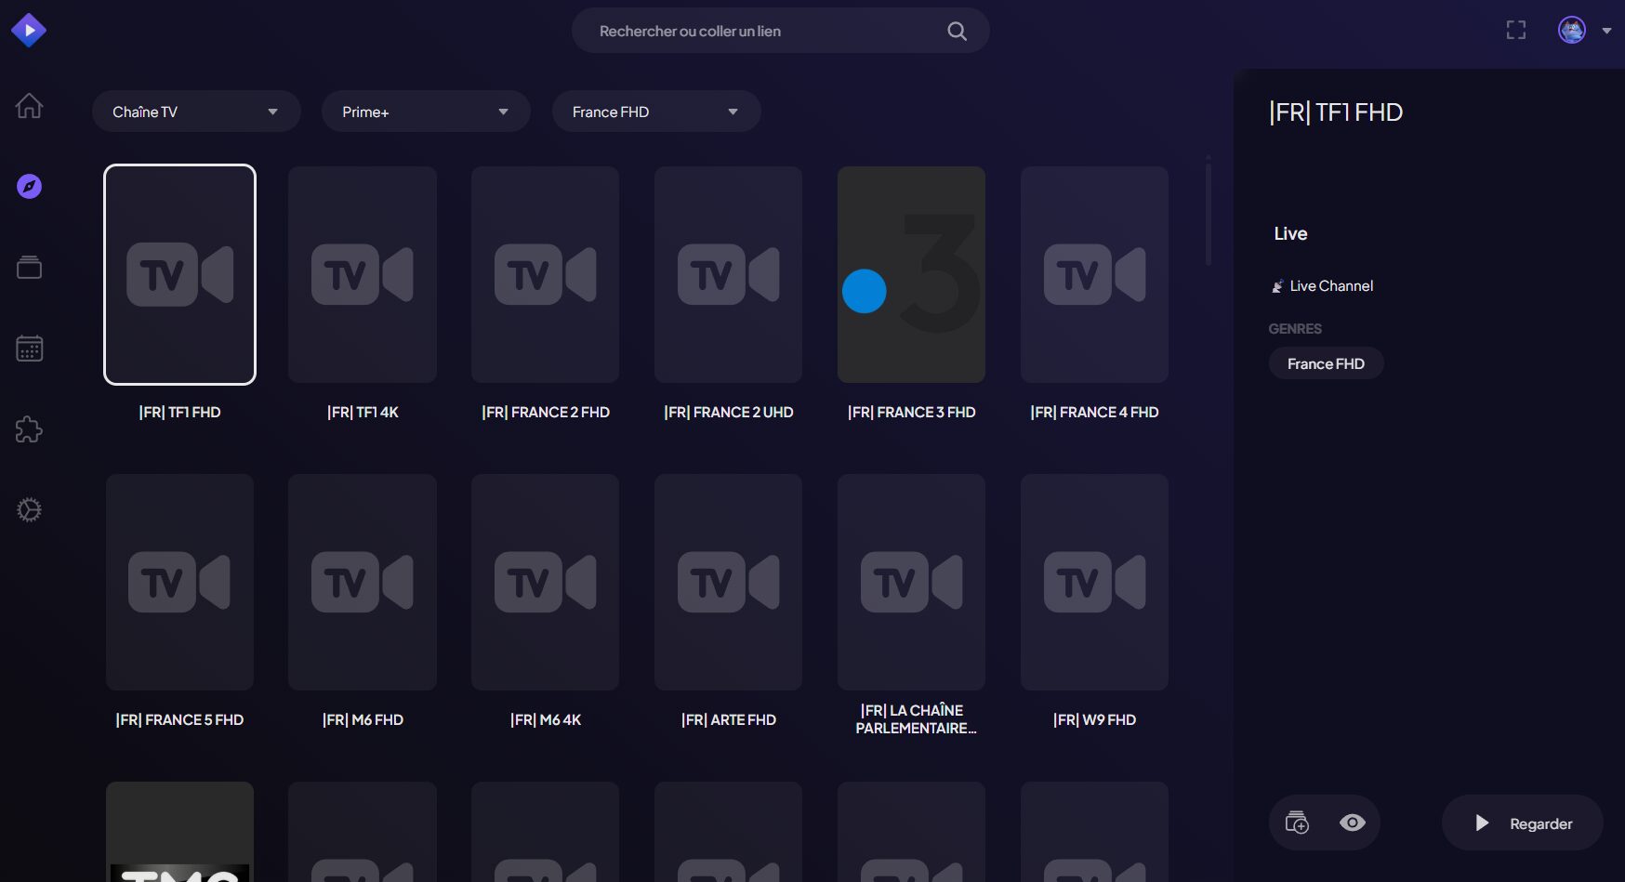This screenshot has height=882, width=1625.
Task: Click the Regarder play button
Action: point(1523,823)
